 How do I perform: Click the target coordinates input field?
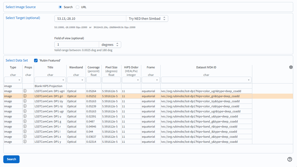click(90, 18)
